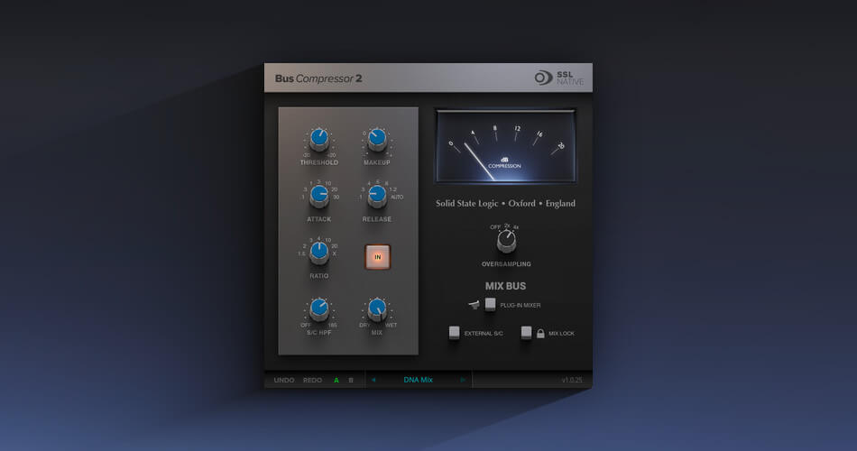857x451 pixels.
Task: Click the Threshold knob
Action: point(319,139)
